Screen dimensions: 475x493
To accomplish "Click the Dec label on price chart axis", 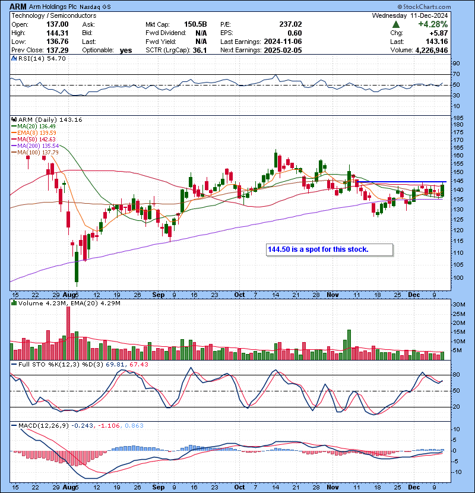I will pyautogui.click(x=414, y=295).
